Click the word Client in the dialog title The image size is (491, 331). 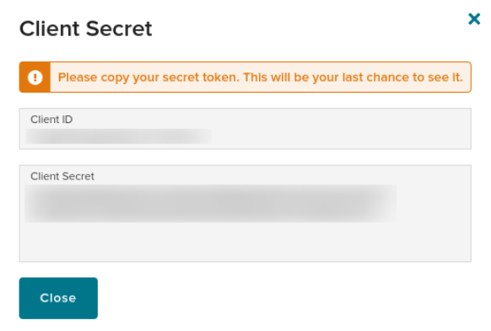[50, 29]
